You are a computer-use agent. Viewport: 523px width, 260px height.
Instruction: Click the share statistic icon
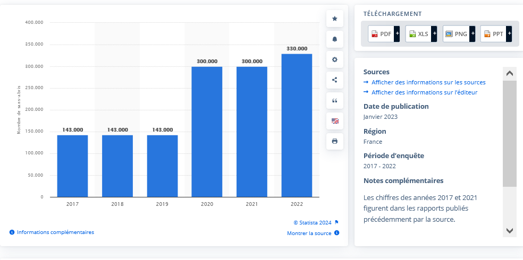click(334, 80)
